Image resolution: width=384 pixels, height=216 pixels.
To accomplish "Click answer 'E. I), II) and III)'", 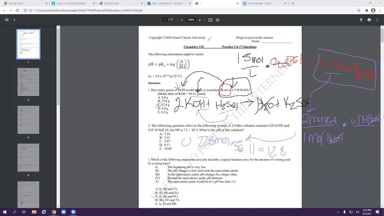I will (166, 204).
